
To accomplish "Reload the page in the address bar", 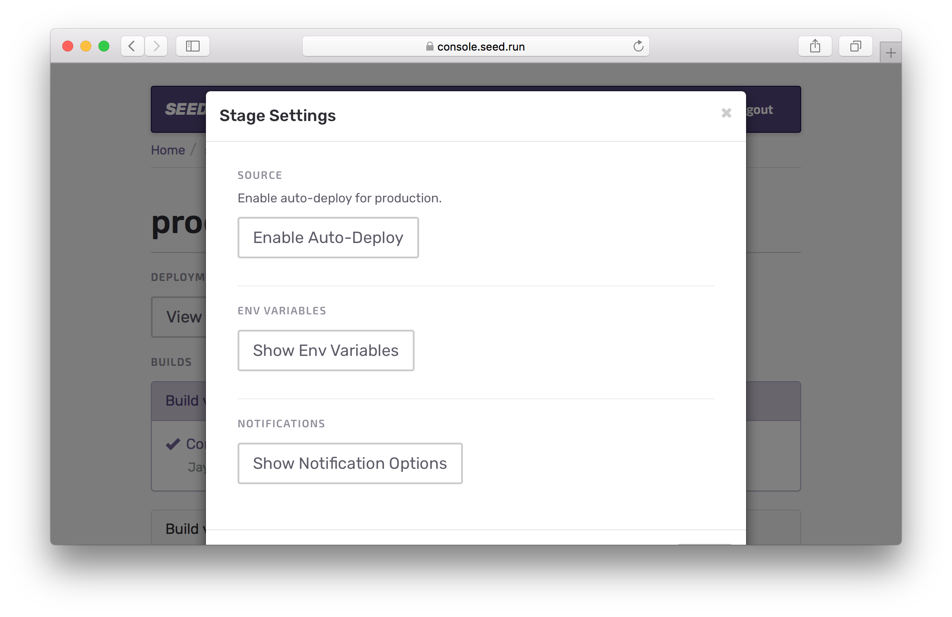I will tap(638, 46).
